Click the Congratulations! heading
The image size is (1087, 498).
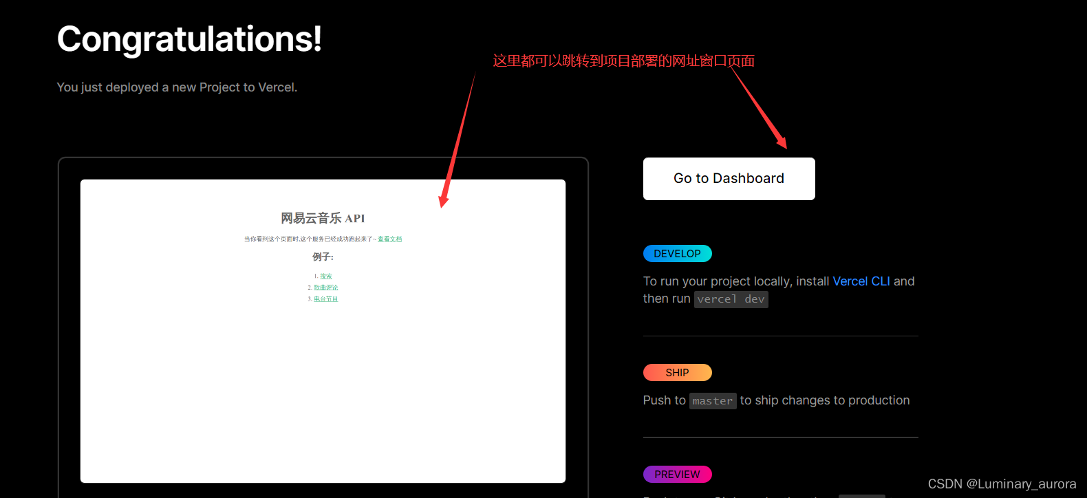coord(189,39)
